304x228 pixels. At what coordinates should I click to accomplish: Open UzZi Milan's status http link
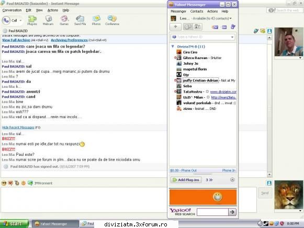click(x=223, y=97)
